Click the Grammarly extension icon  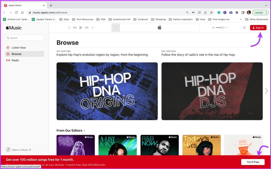click(x=219, y=13)
